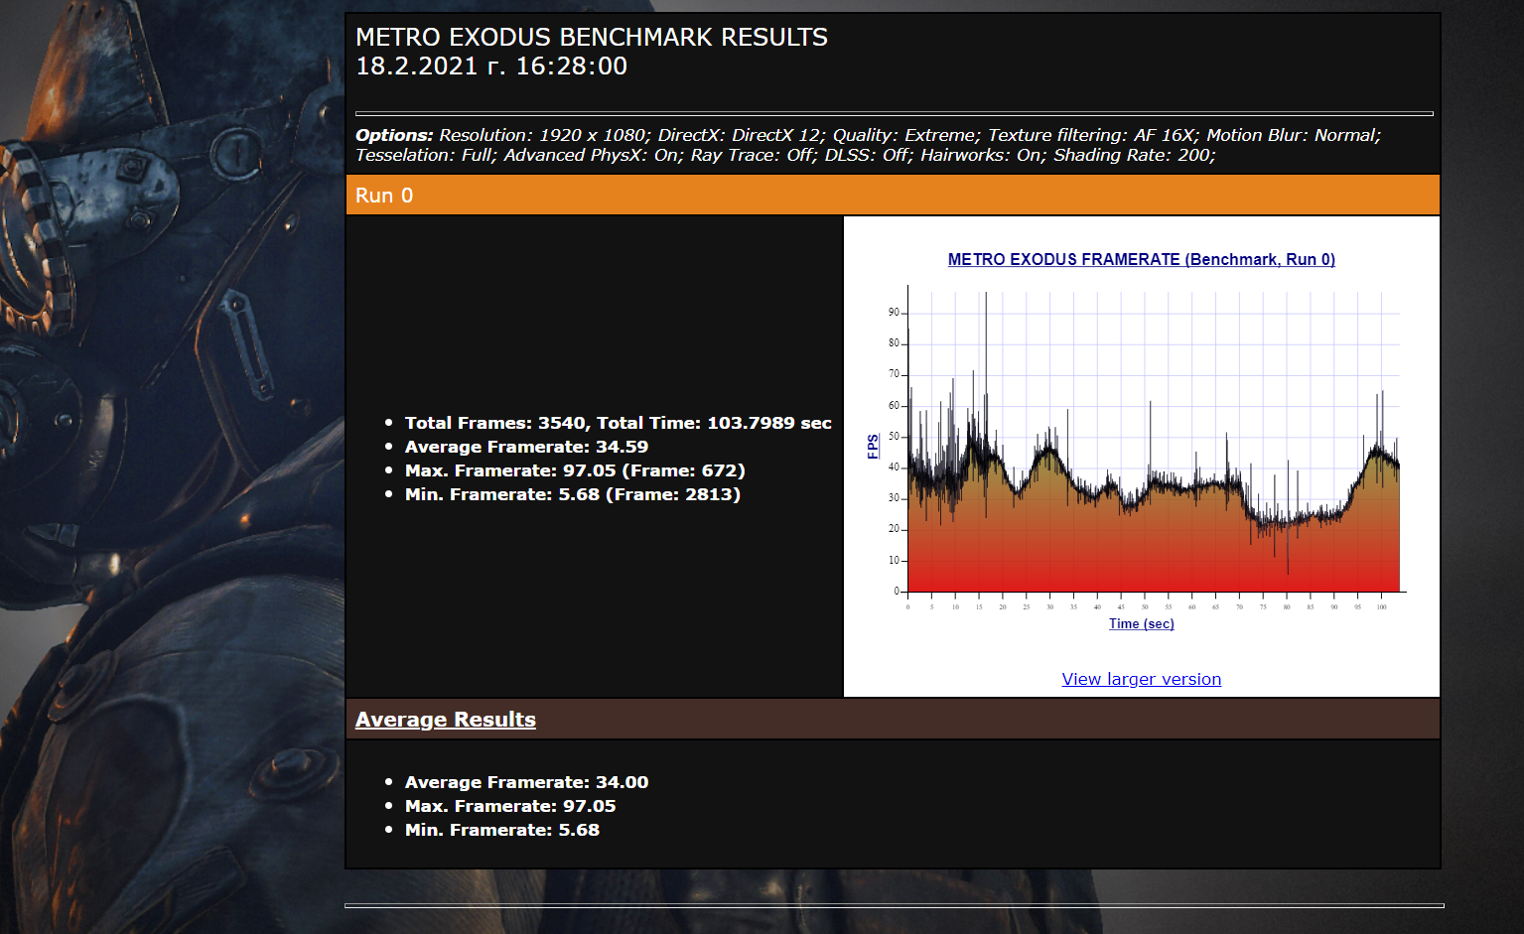
Task: Click the Average Results heading
Action: 446,720
